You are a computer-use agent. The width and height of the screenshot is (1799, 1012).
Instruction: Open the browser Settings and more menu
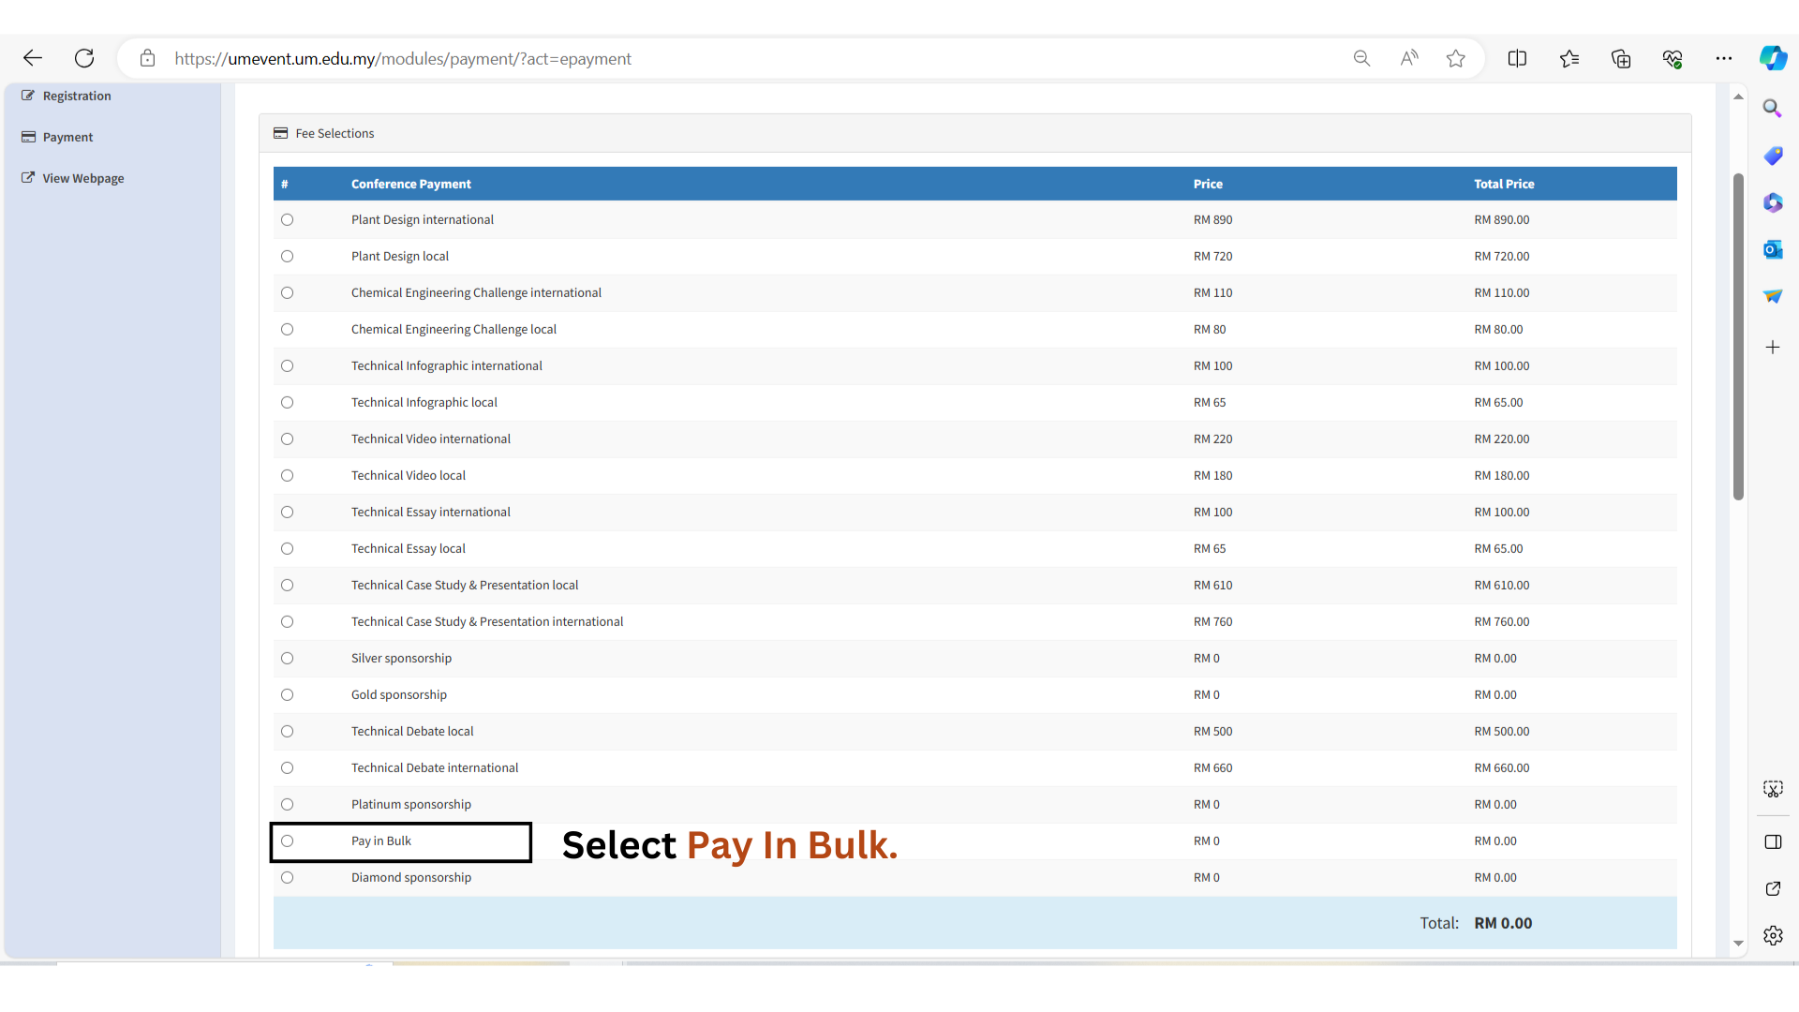(x=1723, y=58)
